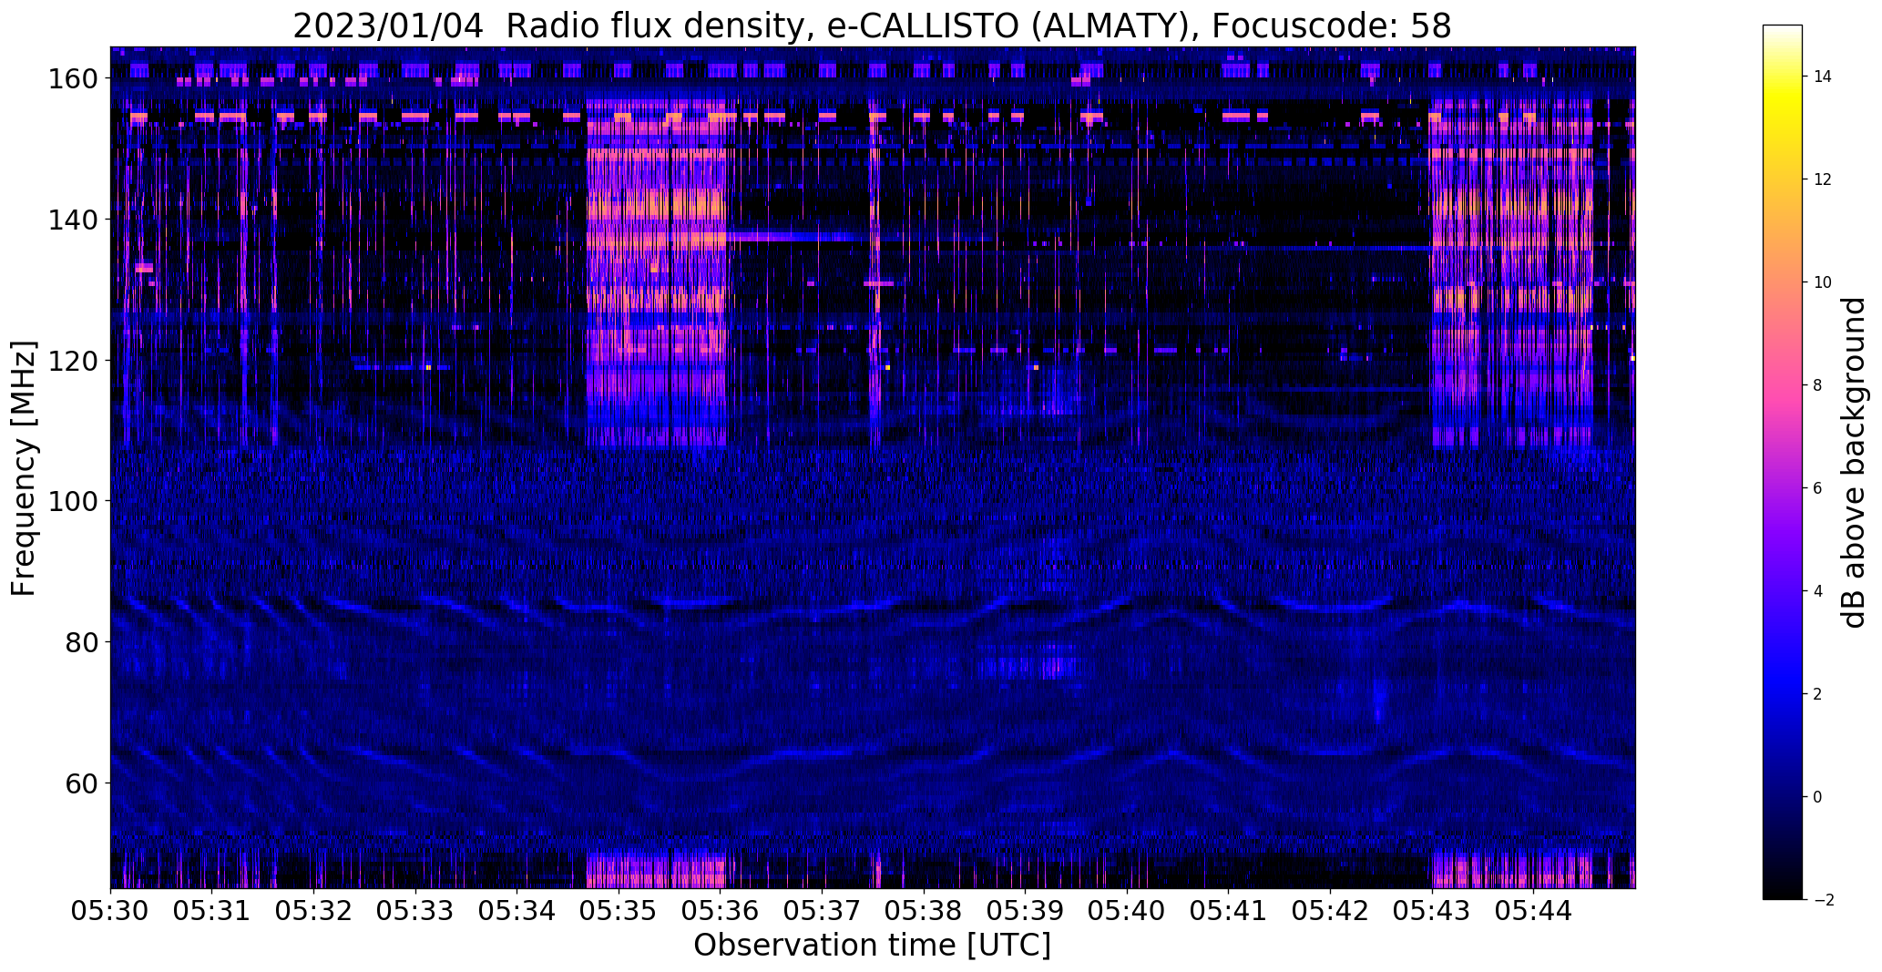Click the colorbar tick label 0

click(x=1817, y=797)
